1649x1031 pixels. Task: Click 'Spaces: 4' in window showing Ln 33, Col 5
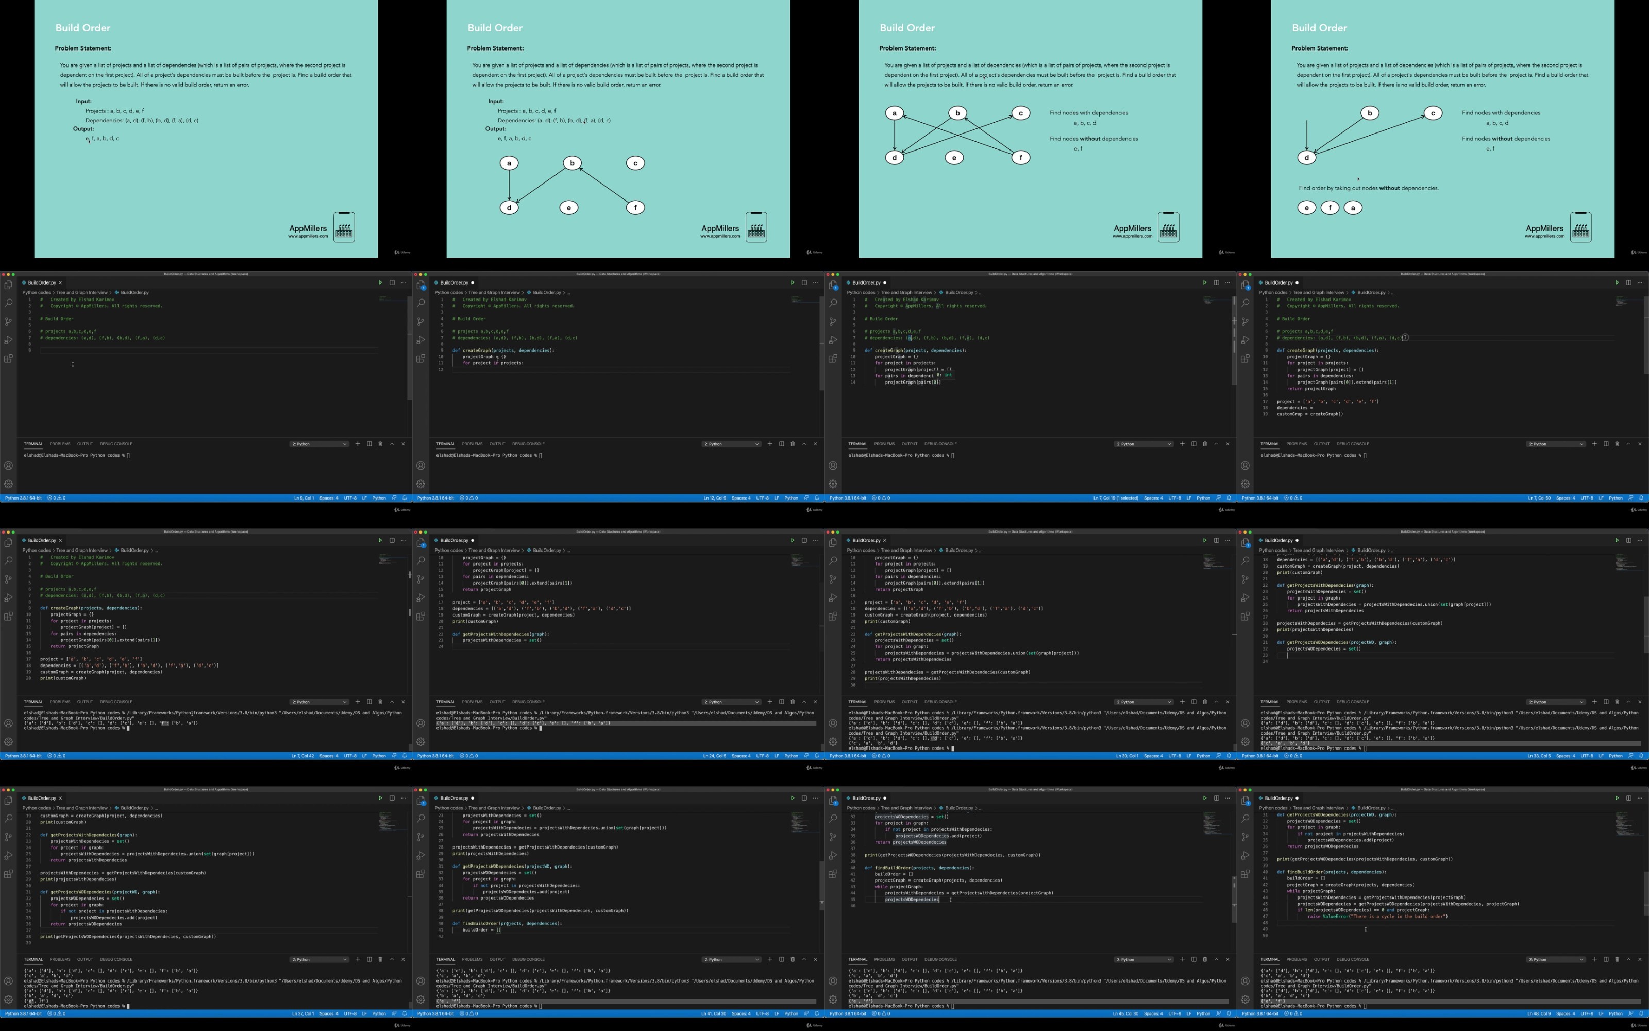[x=1565, y=756]
